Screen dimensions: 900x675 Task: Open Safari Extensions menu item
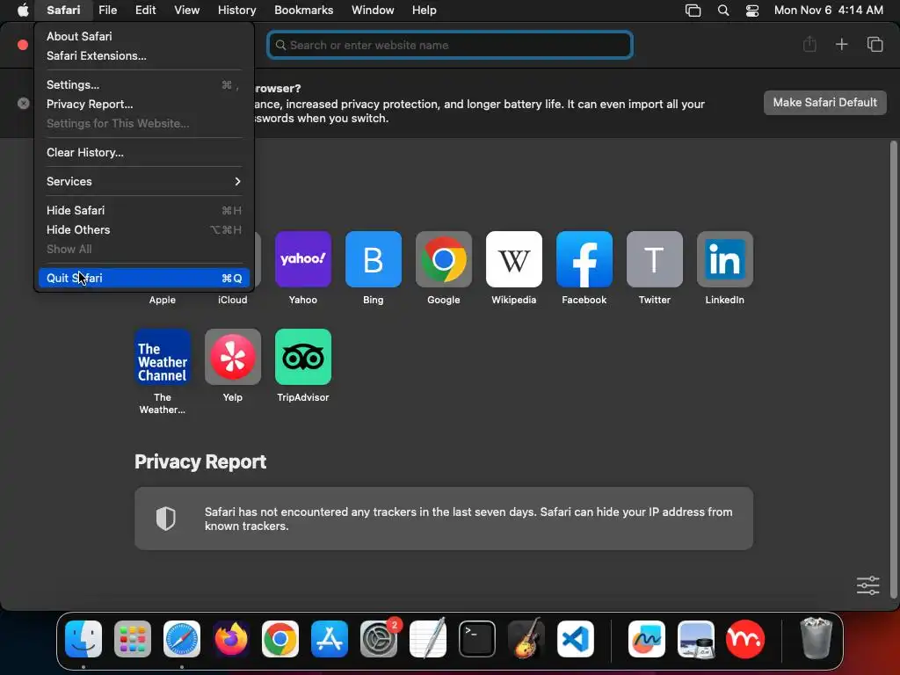click(143, 55)
